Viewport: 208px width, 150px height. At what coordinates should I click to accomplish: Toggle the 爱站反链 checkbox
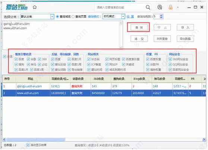(53, 65)
